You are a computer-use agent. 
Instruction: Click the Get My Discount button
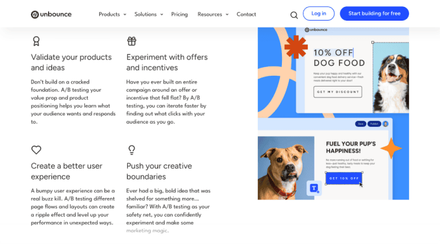coord(337,92)
